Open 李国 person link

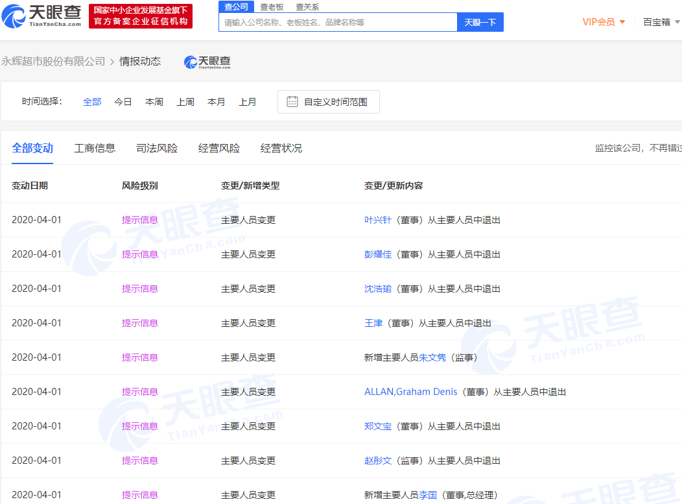click(428, 495)
